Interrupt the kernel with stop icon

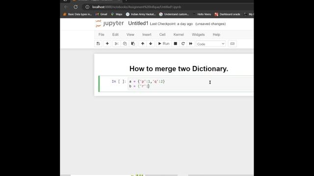pos(176,44)
